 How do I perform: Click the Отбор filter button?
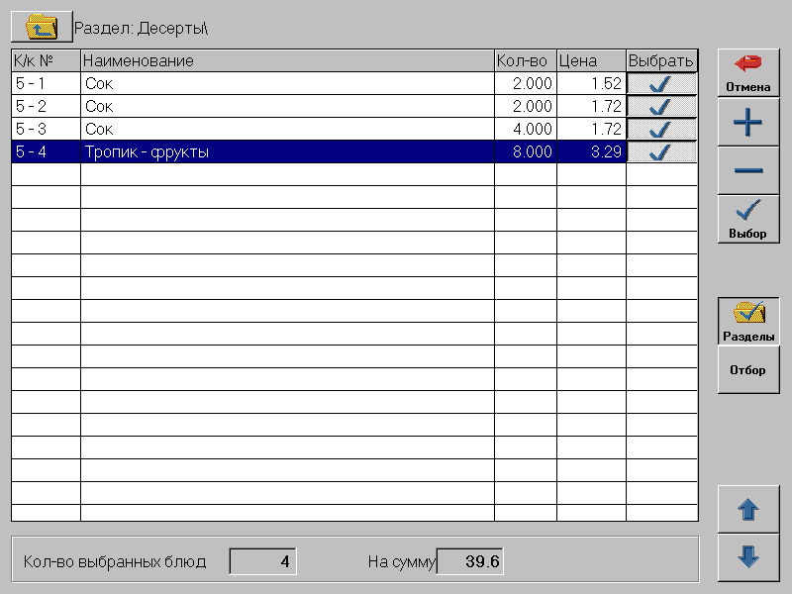[748, 369]
